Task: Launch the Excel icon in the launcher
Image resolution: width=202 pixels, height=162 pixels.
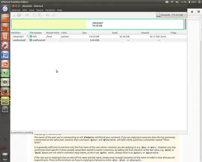Action: coord(5,73)
